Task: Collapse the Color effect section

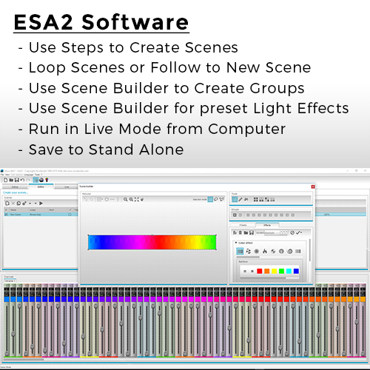Action: pyautogui.click(x=236, y=243)
